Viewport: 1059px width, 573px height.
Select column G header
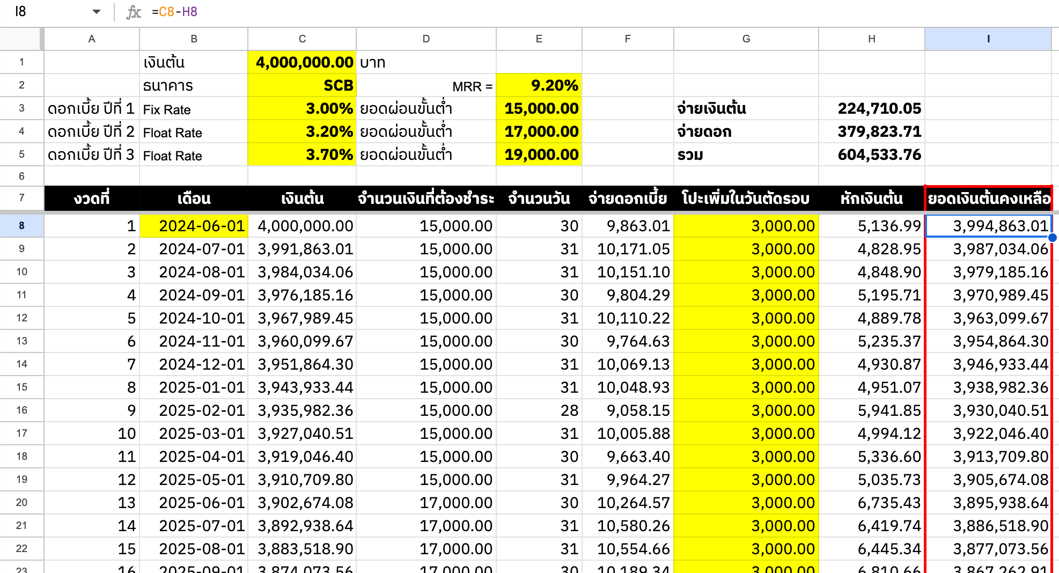point(746,39)
